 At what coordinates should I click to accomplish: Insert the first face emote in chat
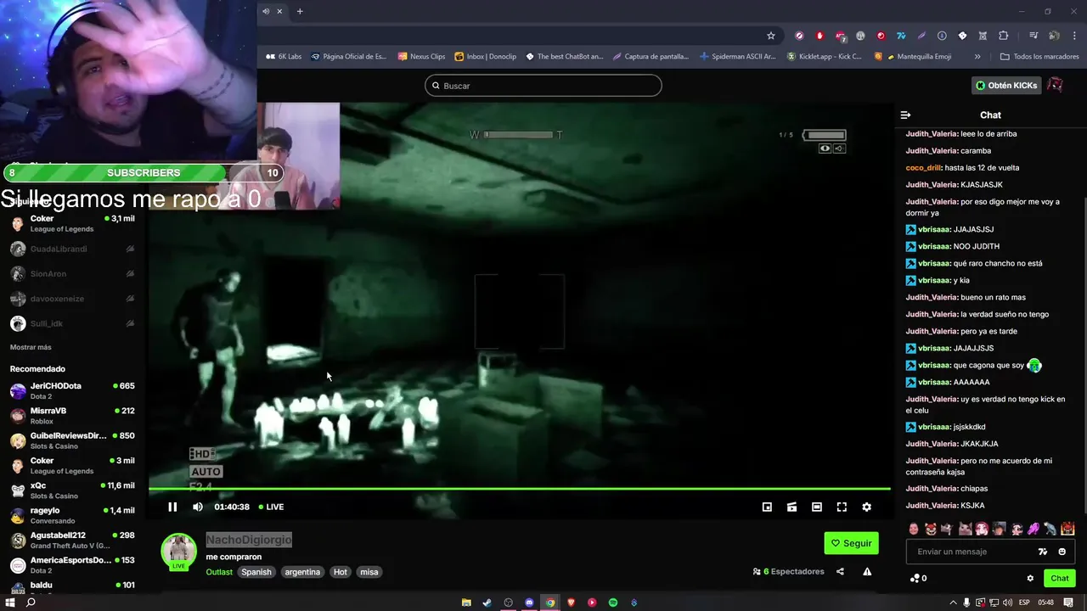click(x=914, y=529)
